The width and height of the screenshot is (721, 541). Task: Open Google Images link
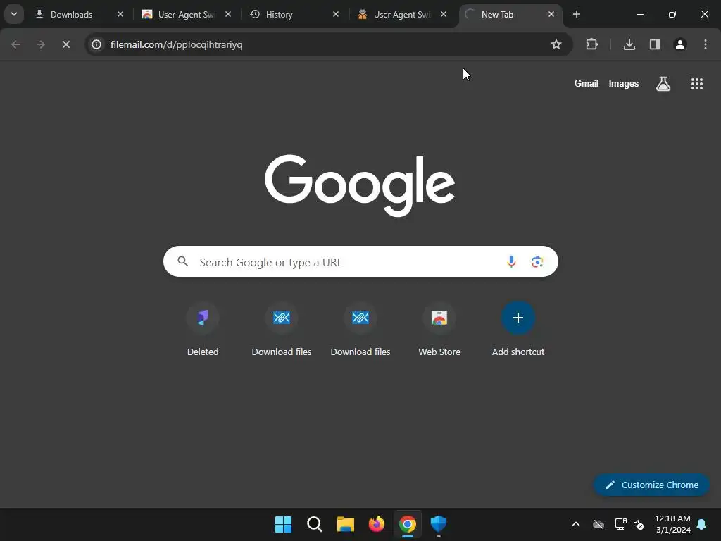pyautogui.click(x=624, y=84)
